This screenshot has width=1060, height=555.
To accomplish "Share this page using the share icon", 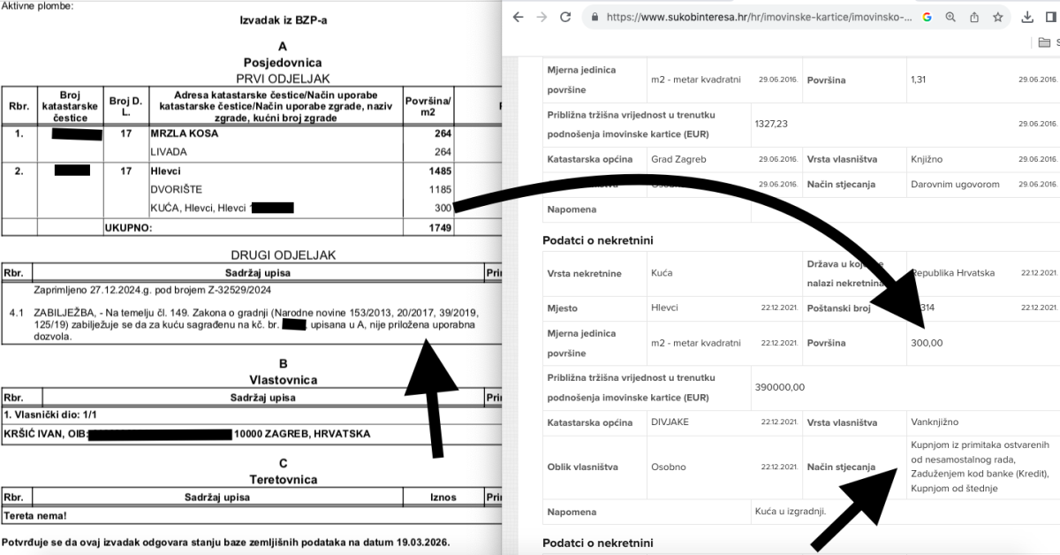I will tap(974, 17).
